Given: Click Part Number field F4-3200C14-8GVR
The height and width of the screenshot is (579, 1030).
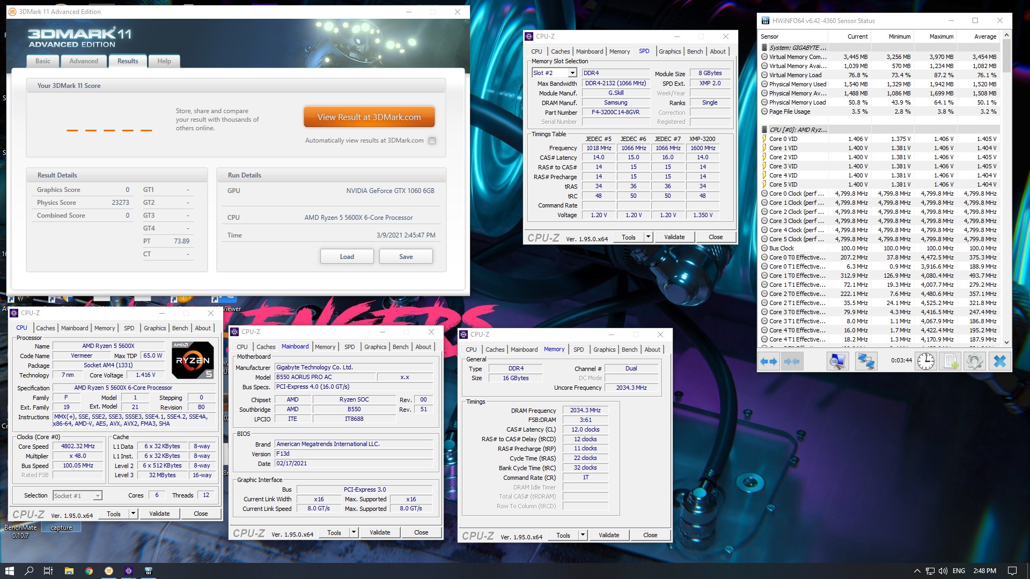Looking at the screenshot, I should (615, 113).
